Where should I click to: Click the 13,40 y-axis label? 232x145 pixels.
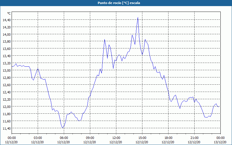tap(7, 56)
